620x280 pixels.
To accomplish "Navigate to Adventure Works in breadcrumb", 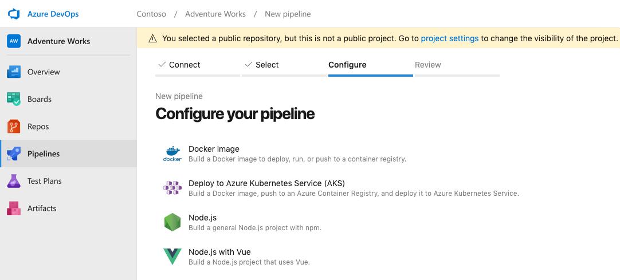I will click(x=215, y=14).
